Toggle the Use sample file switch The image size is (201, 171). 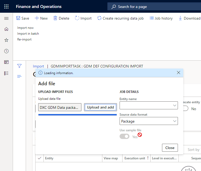(124, 136)
